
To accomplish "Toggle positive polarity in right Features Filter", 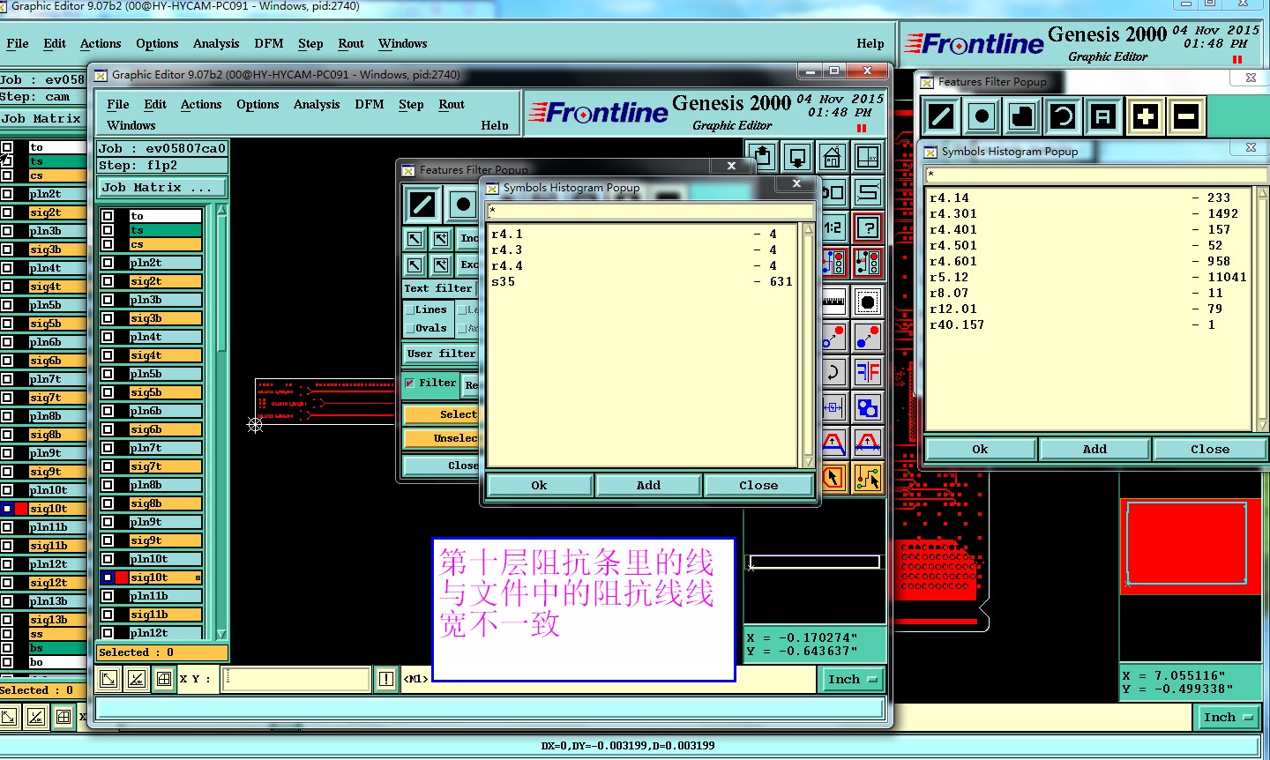I will point(1145,116).
